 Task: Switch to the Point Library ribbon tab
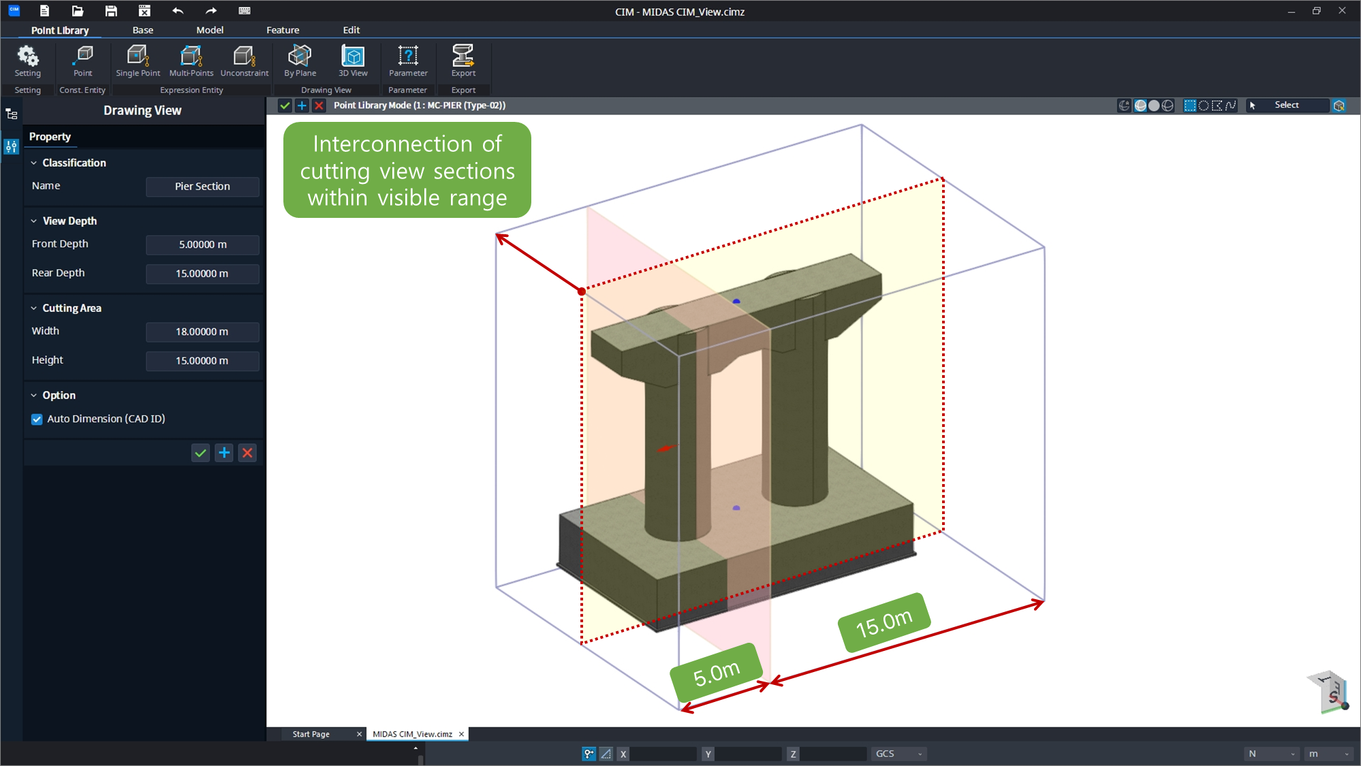(x=60, y=30)
